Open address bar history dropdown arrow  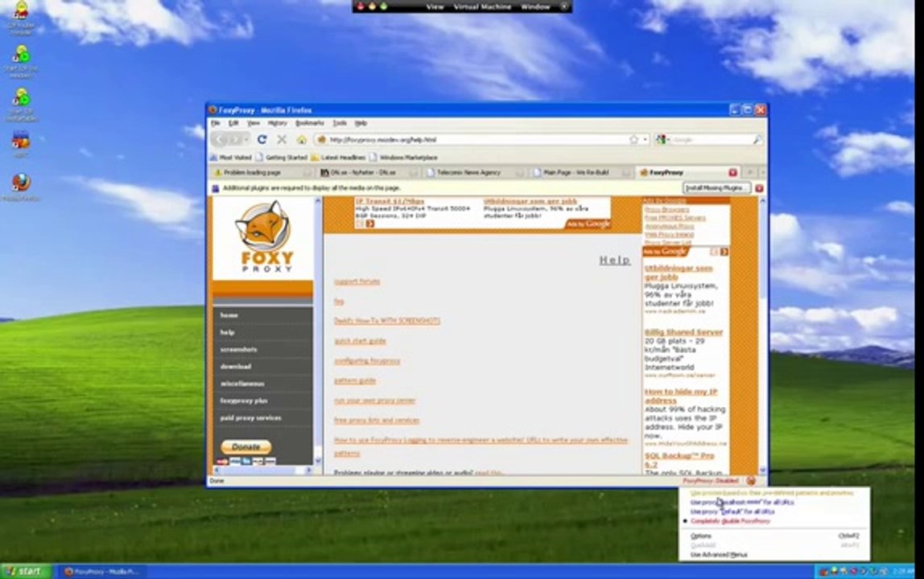(x=646, y=140)
